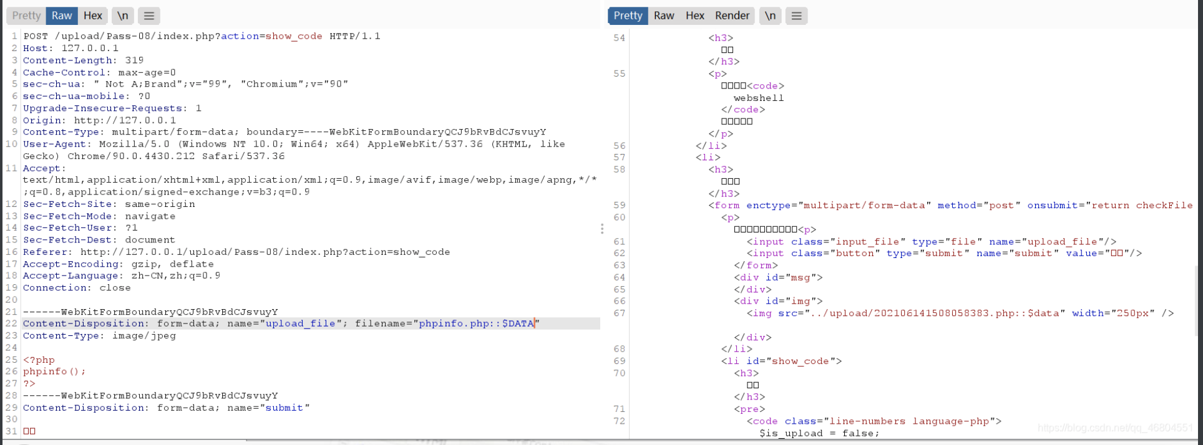Open the Hex tab in response panel
The height and width of the screenshot is (445, 1203).
tap(695, 16)
